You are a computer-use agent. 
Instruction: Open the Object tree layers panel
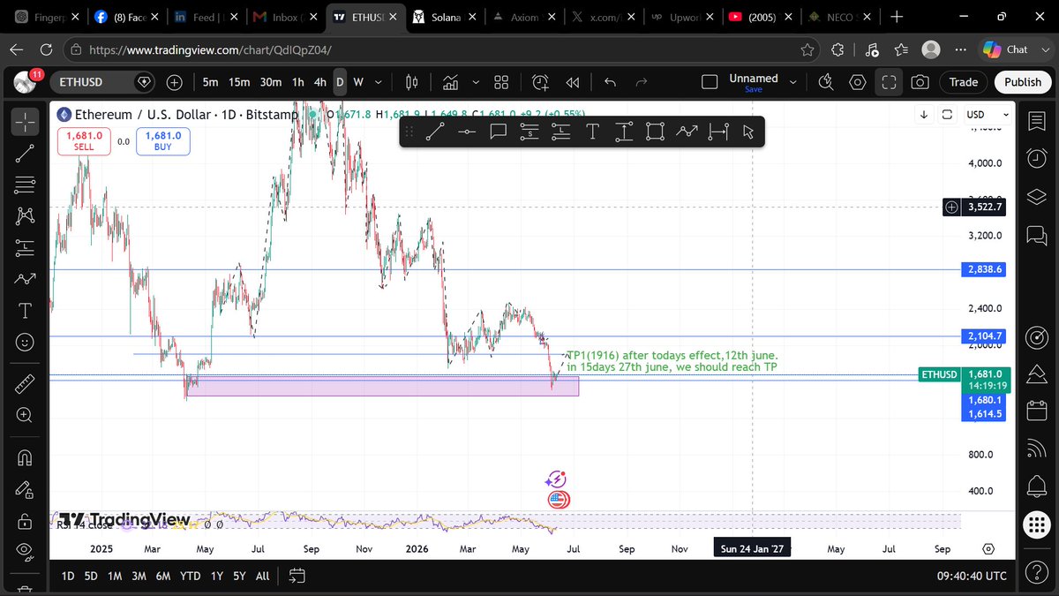(x=1036, y=196)
